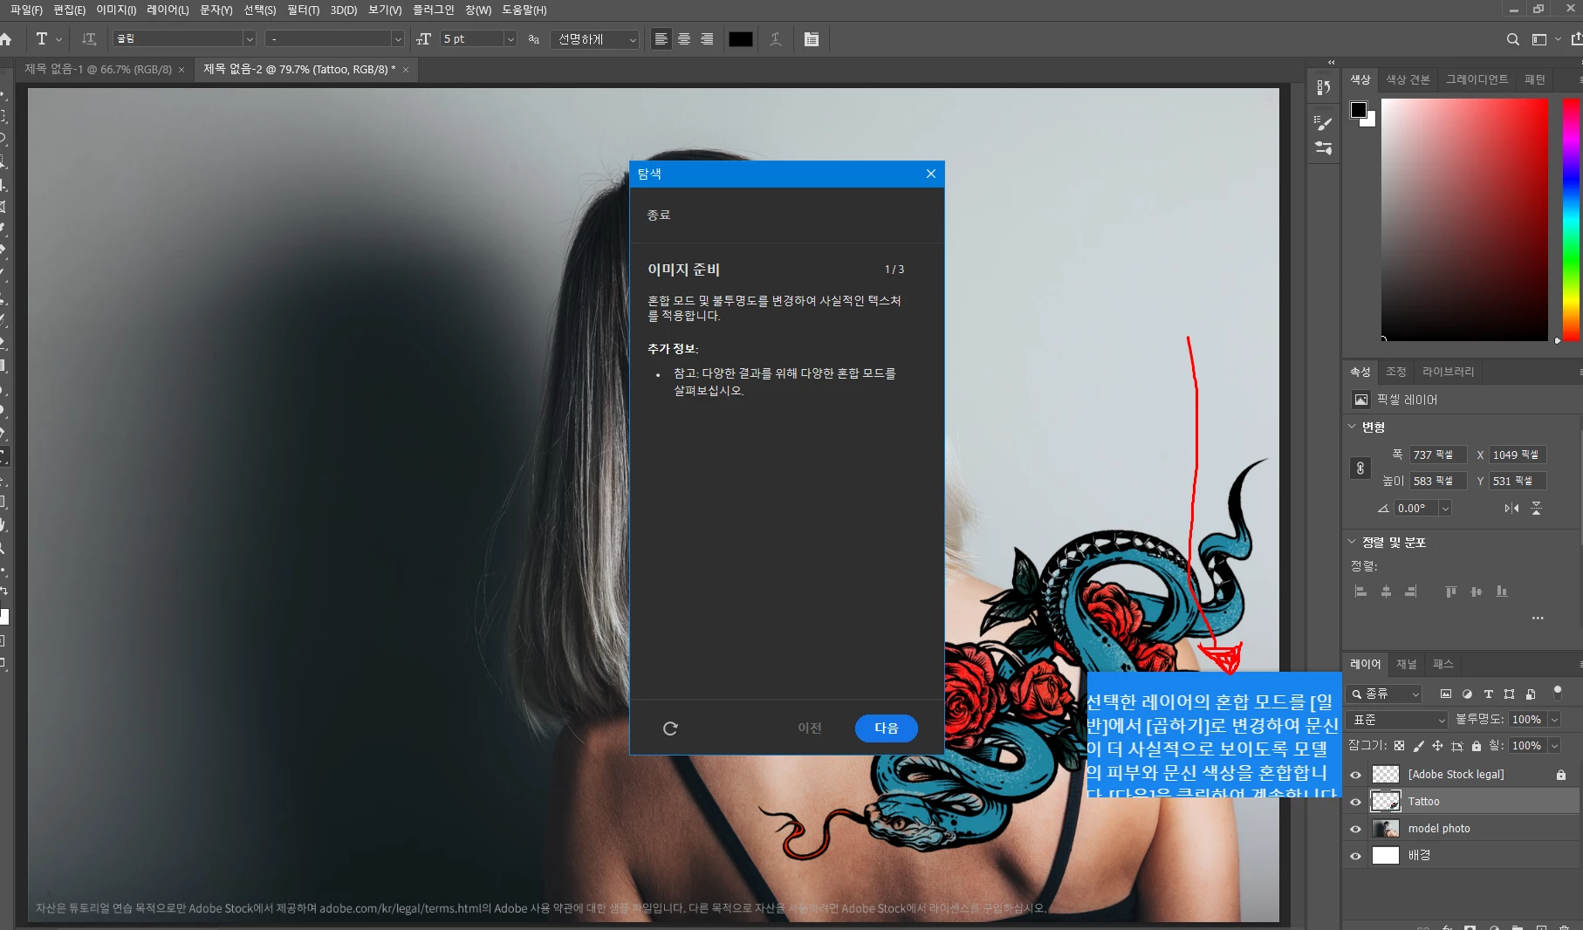1583x930 pixels.
Task: Open the 필터(T) menu
Action: (x=303, y=10)
